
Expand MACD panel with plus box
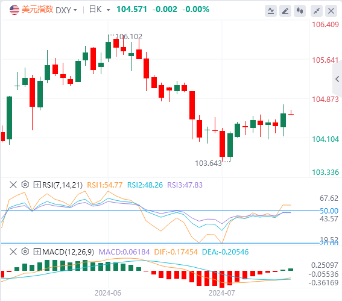click(37, 252)
